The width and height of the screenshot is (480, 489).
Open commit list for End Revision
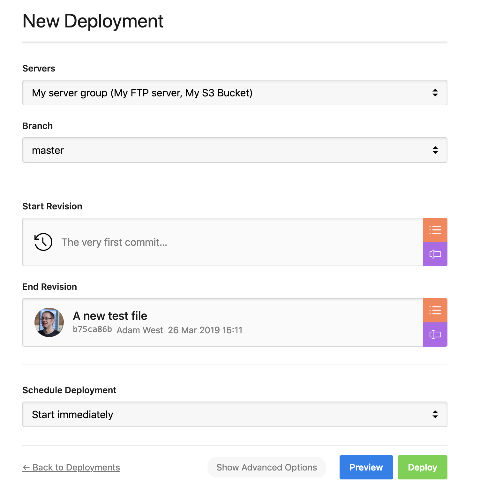pos(435,310)
